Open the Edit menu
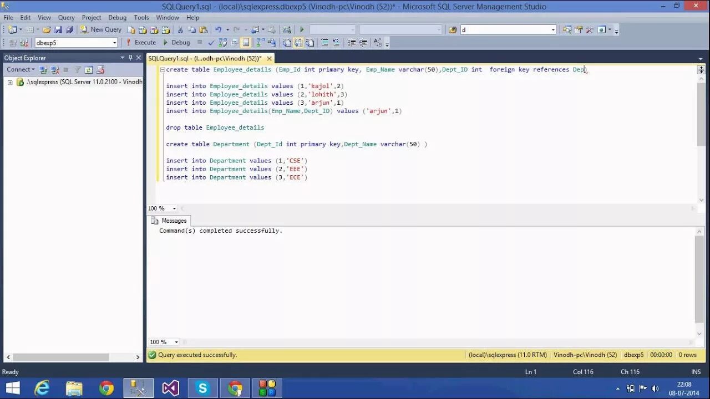Viewport: 710px width, 399px height. (x=26, y=17)
